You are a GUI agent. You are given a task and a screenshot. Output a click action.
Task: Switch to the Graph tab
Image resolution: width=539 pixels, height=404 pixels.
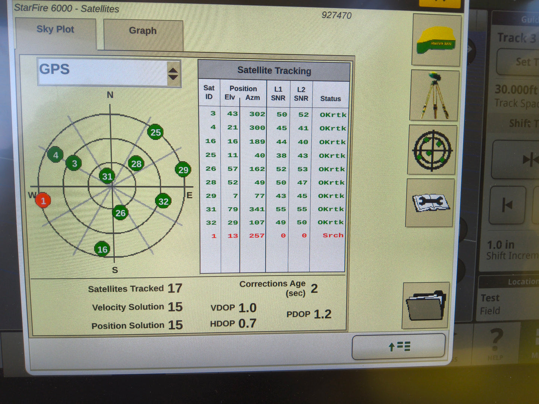coord(142,31)
